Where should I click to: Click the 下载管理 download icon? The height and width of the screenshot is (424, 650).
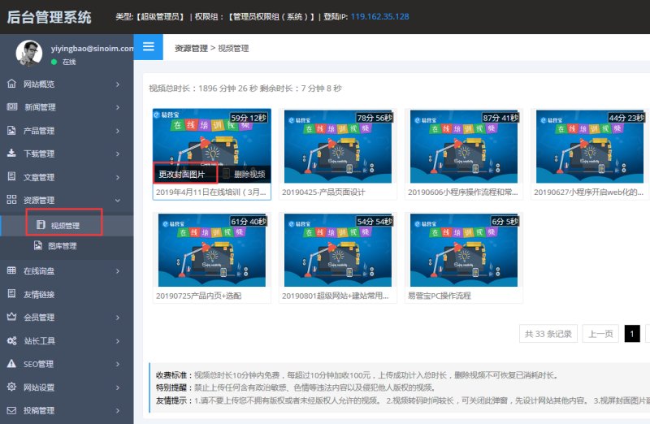click(11, 154)
